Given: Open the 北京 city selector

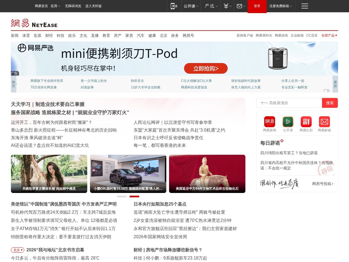Looking at the screenshot, I should pos(18,250).
